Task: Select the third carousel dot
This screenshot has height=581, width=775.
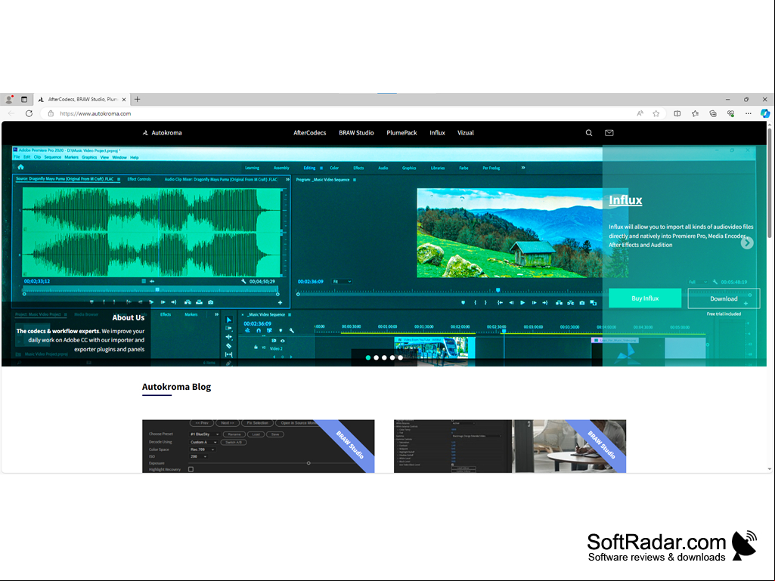Action: point(384,357)
